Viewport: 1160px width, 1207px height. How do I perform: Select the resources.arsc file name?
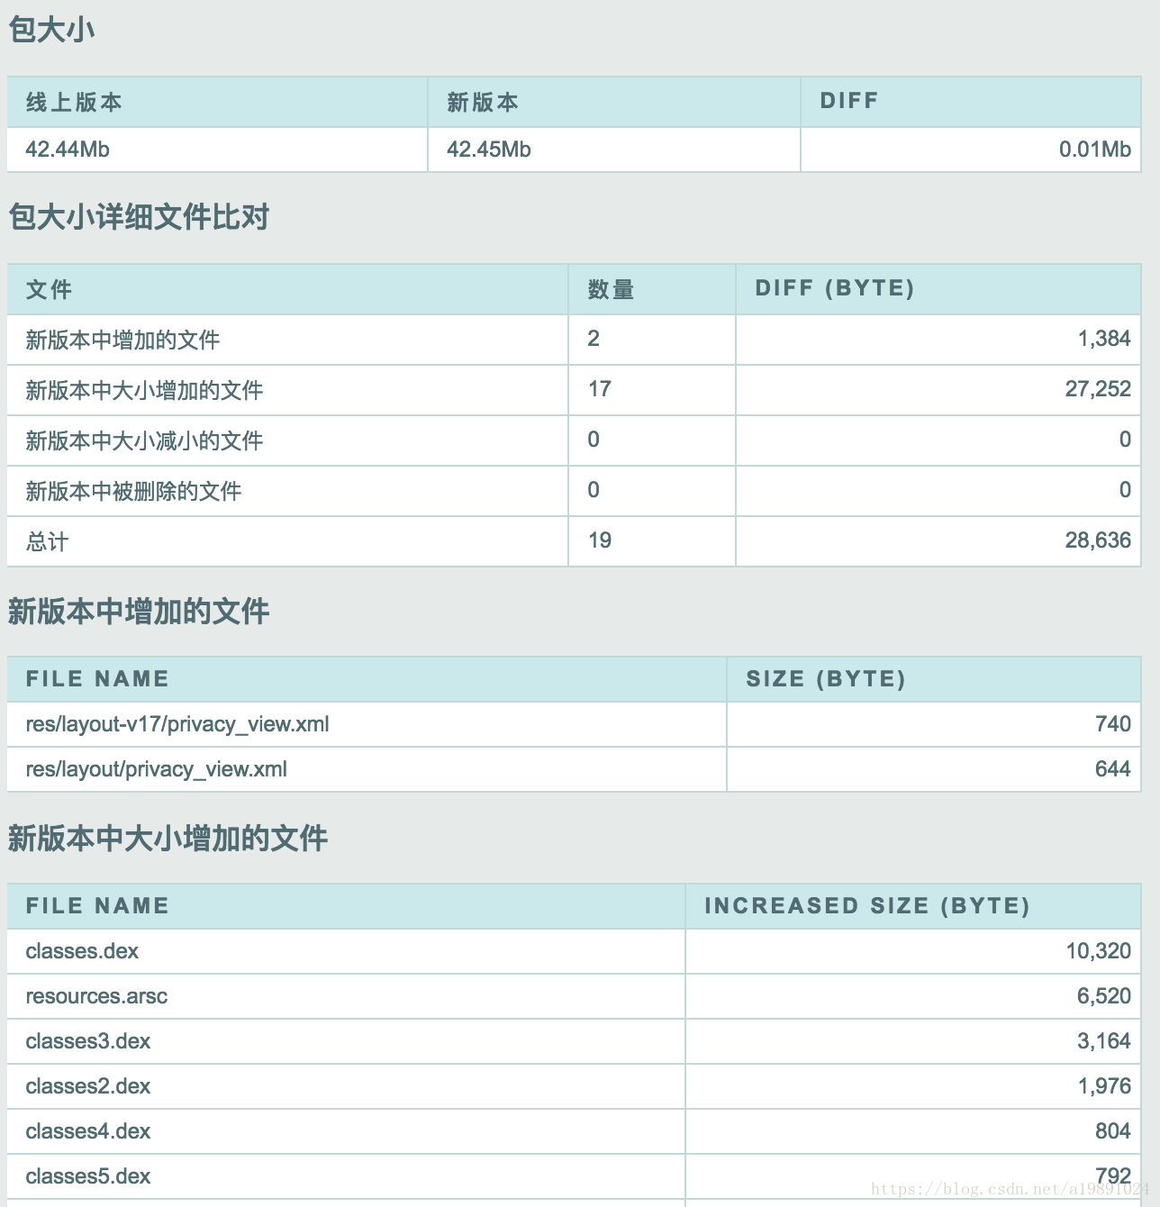tap(96, 996)
